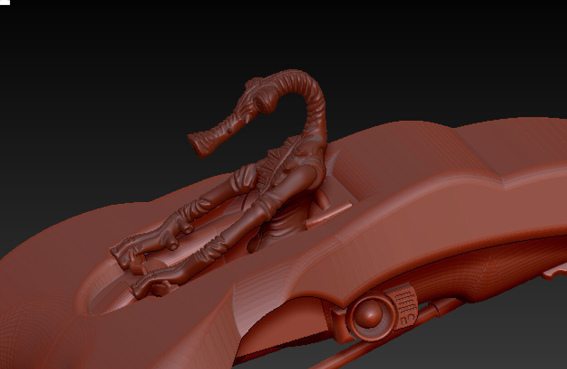Click the small white rectangle in the top-left corner

(5, 2)
